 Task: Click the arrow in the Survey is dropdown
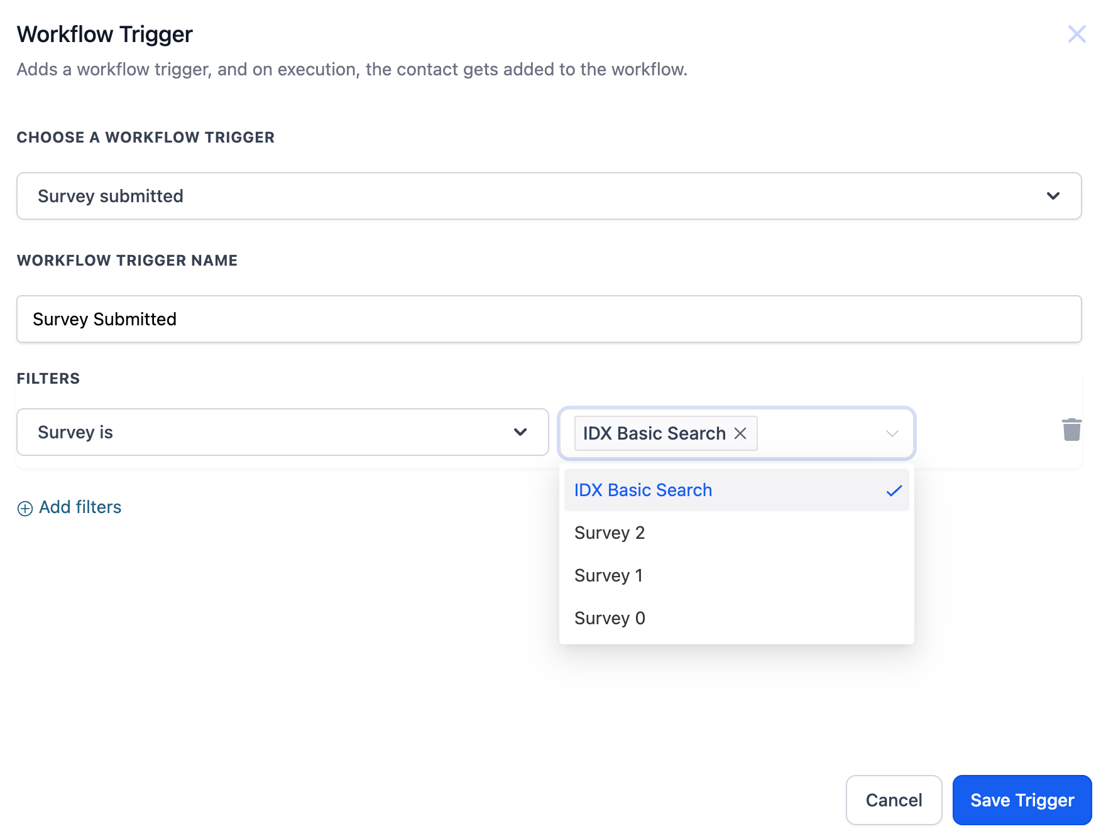(520, 432)
